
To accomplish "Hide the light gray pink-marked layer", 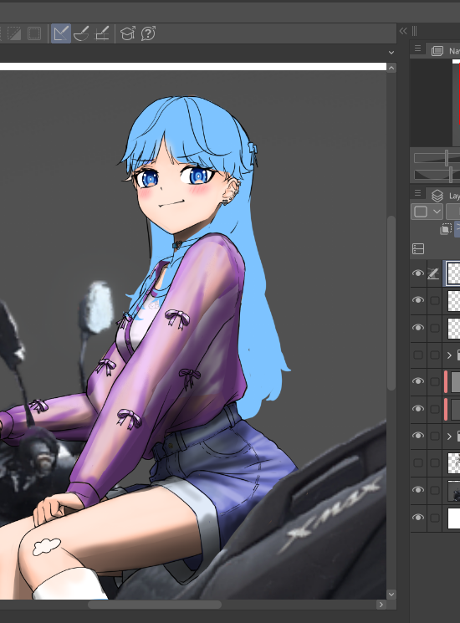I will [x=418, y=381].
